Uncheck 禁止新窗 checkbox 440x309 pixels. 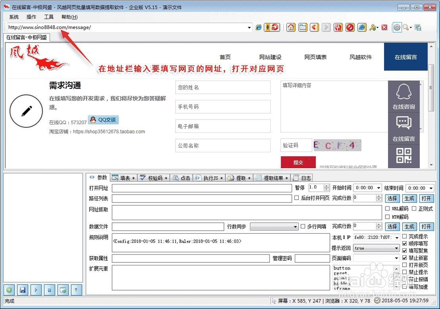click(404, 257)
